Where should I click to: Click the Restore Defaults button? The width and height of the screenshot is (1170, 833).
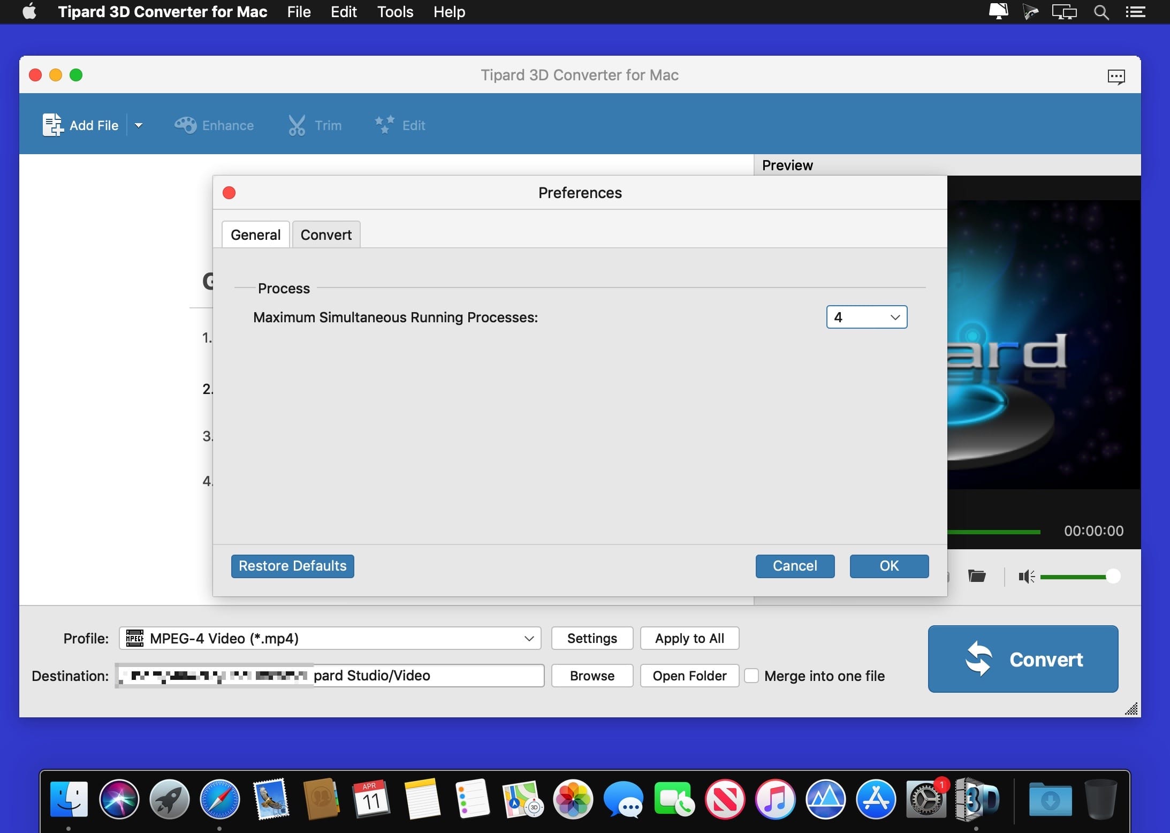[x=292, y=566]
